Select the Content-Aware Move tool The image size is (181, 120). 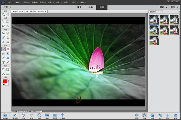3,74
